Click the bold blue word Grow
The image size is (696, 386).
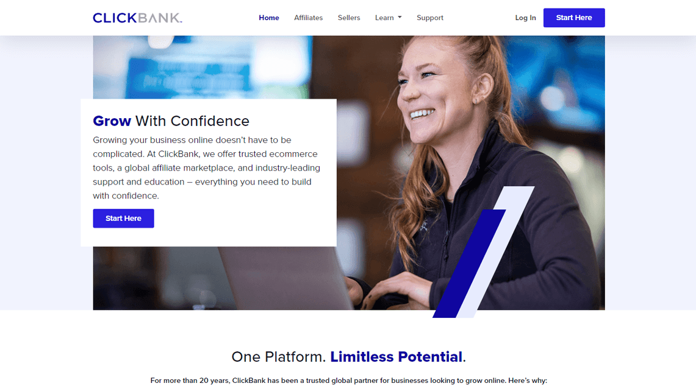[112, 121]
